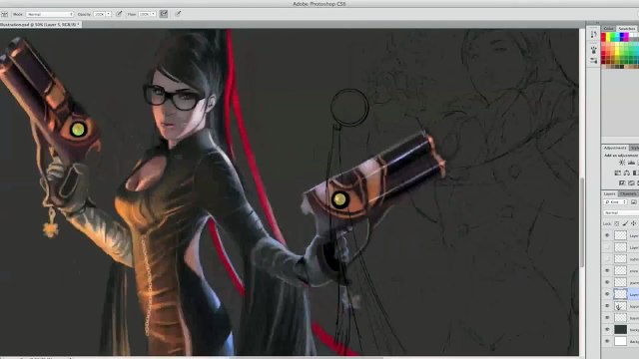Hide the fourth layer via eye icon

tap(607, 270)
